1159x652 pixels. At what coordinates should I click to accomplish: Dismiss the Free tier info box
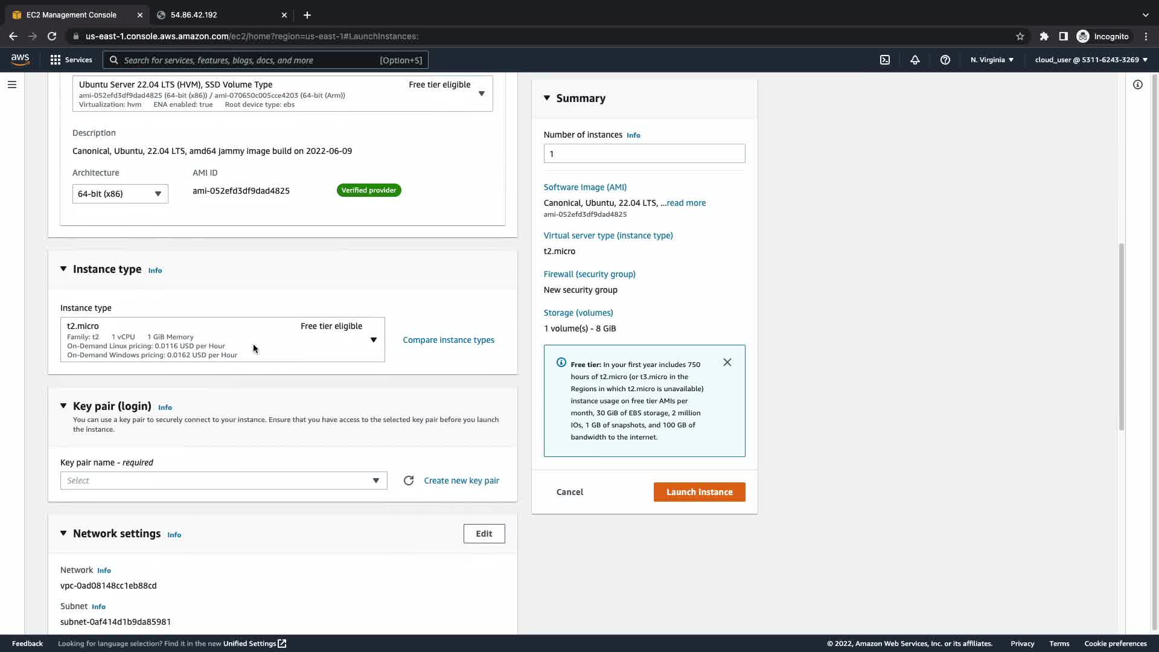coord(727,362)
